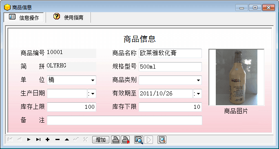Image resolution: width=279 pixels, height=149 pixels.
Task: Click the 有效期至 field 2011/10/26
Action: (x=166, y=93)
